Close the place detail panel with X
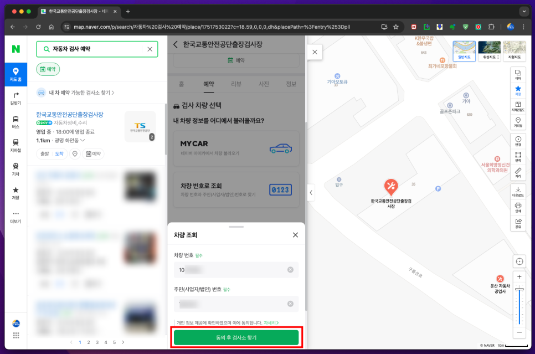The image size is (535, 354). click(315, 52)
